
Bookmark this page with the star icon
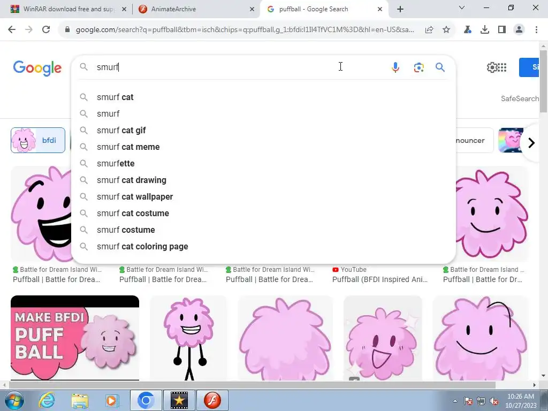coord(446,30)
